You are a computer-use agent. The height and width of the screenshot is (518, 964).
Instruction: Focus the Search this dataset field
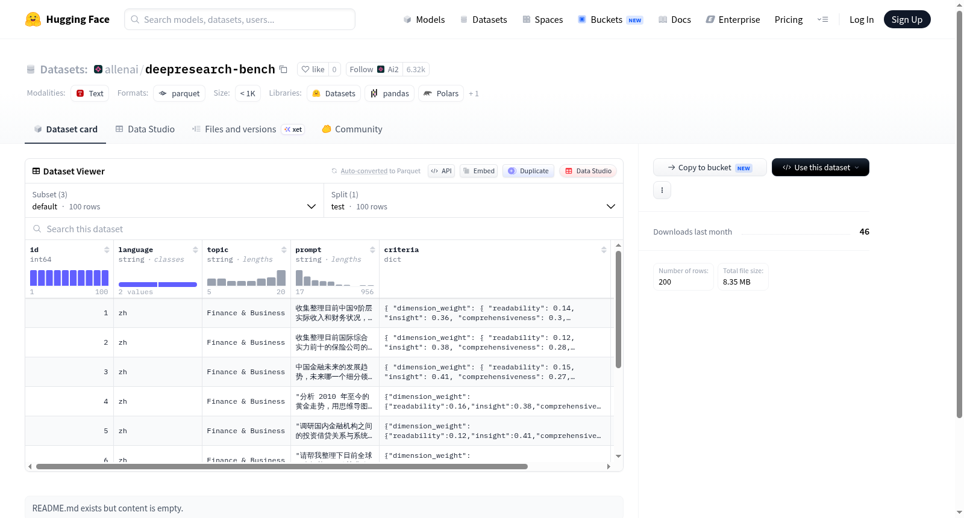click(324, 229)
